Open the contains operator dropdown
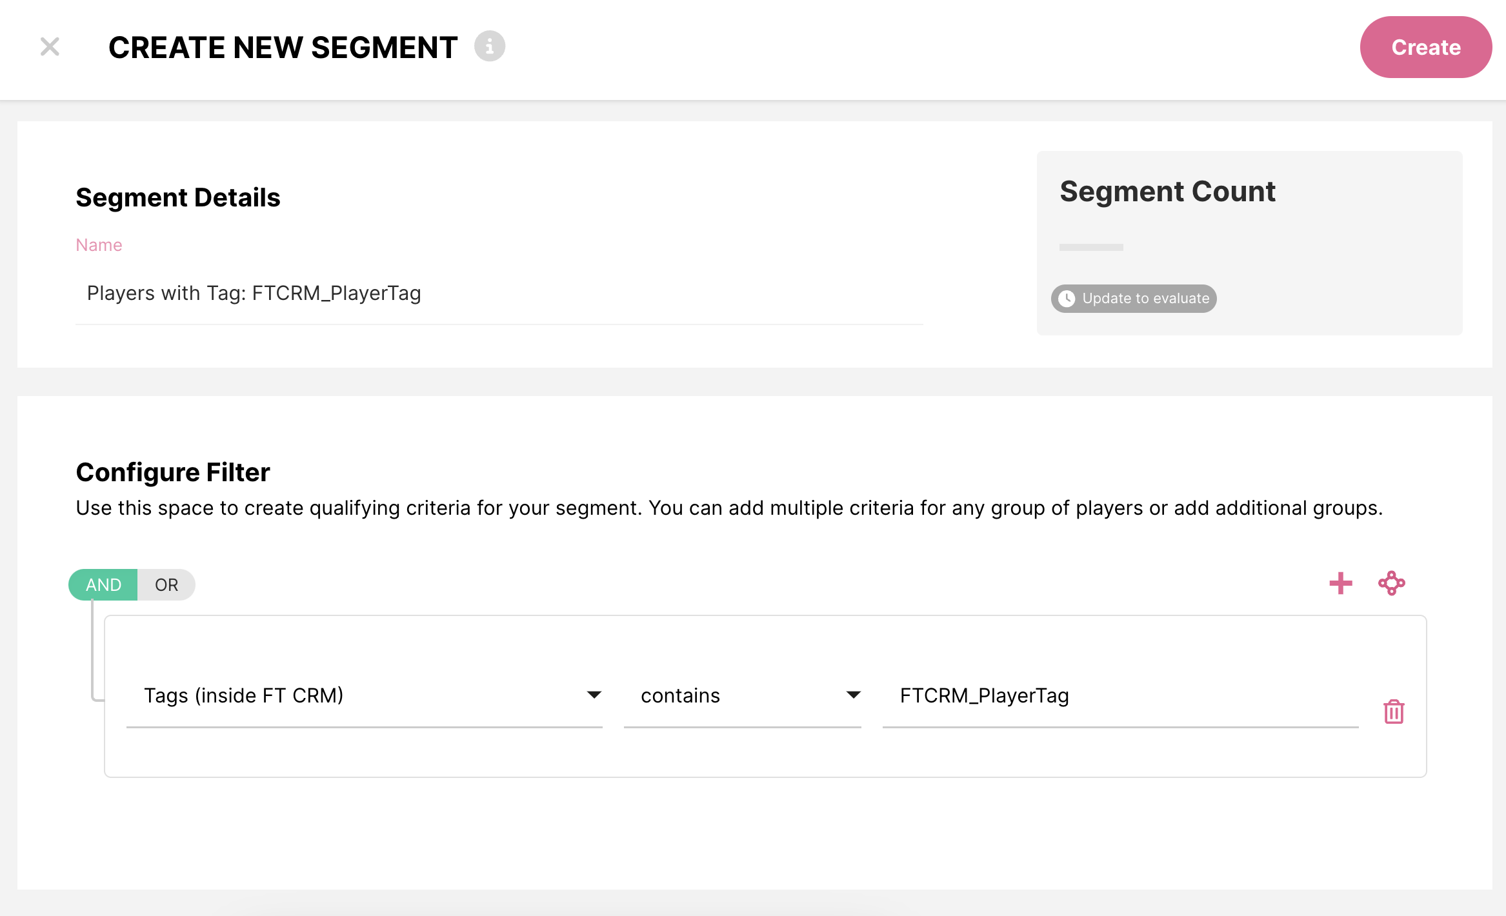The image size is (1506, 916). tap(742, 696)
